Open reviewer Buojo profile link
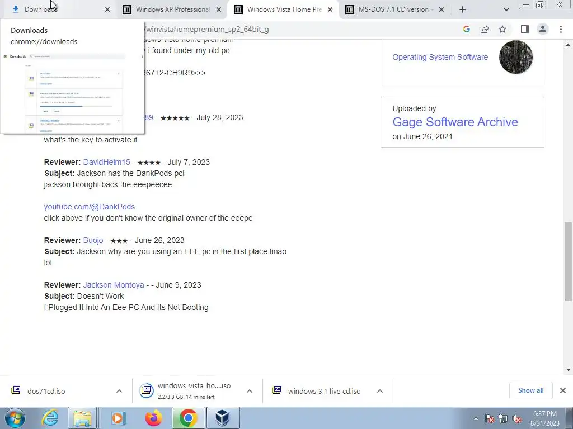Viewport: 573px width, 429px height. [93, 240]
